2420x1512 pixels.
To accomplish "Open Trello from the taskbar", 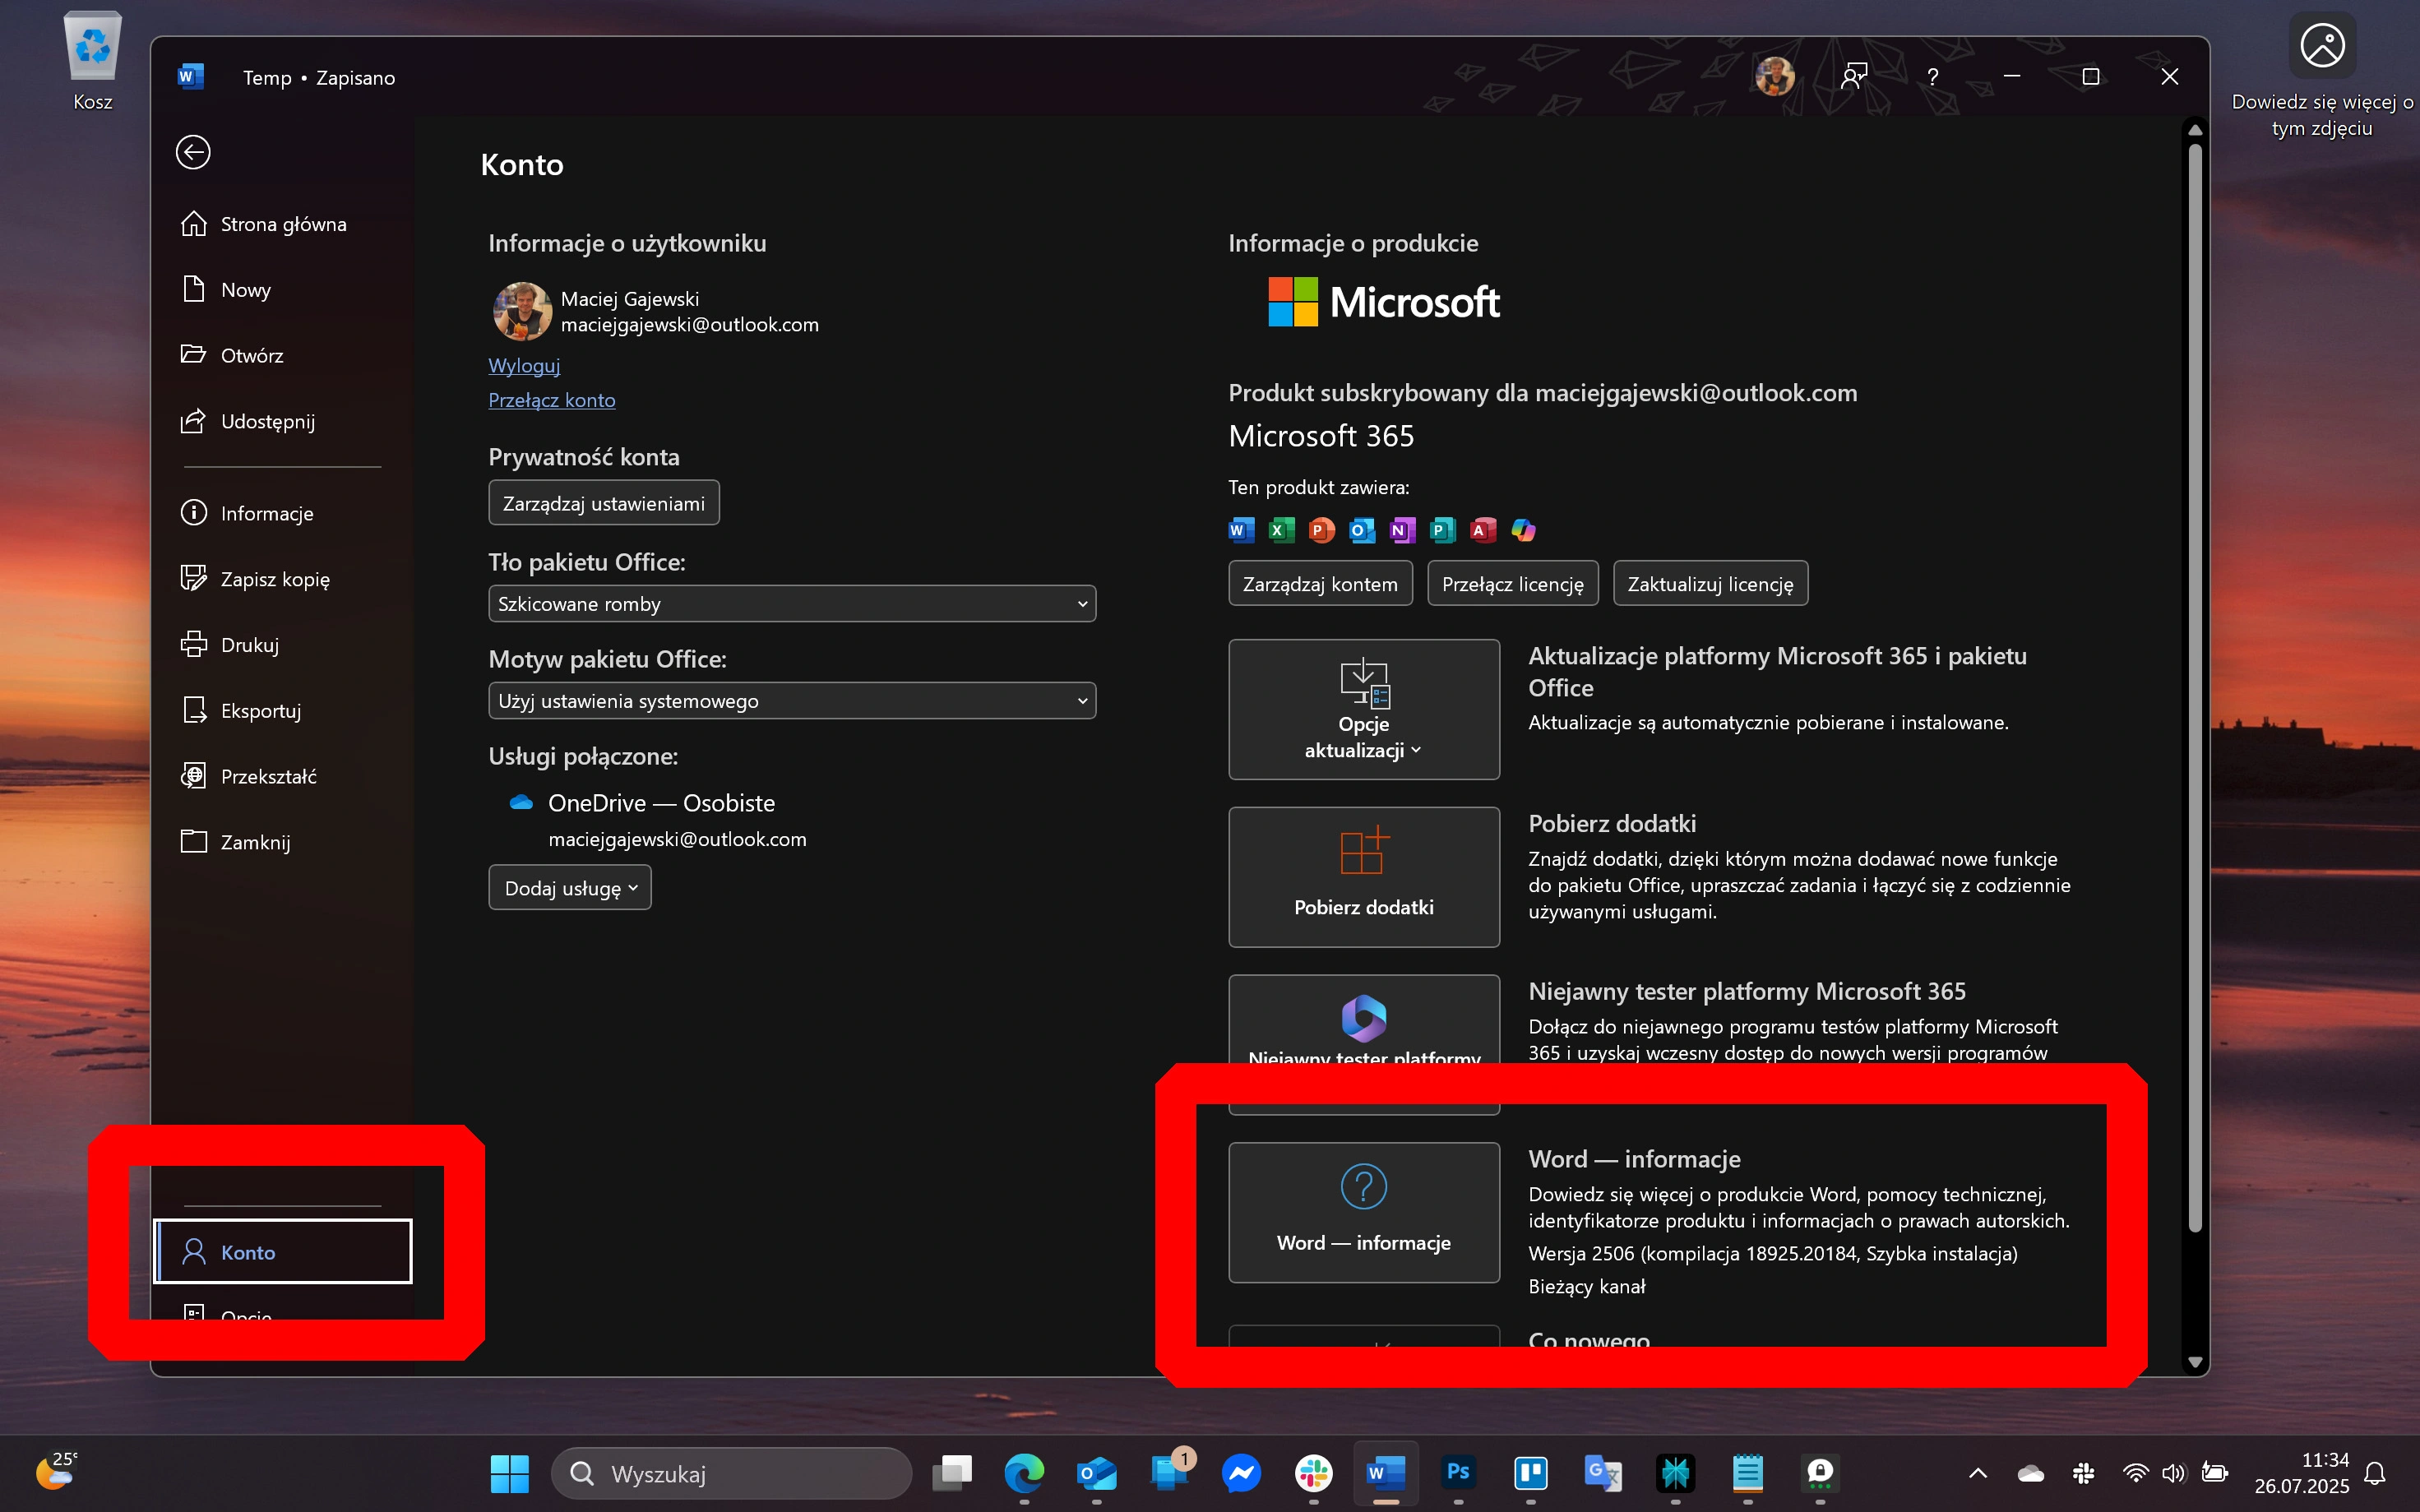I will (1531, 1473).
